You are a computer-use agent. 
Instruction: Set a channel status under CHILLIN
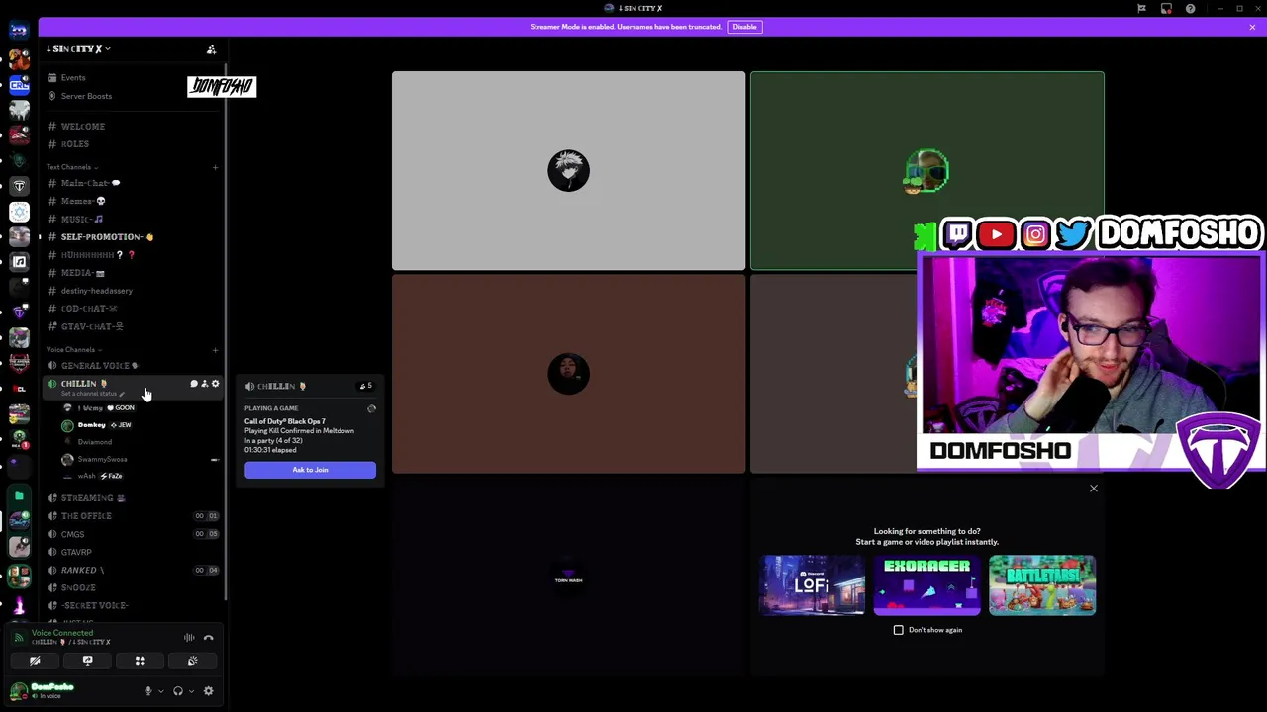click(92, 394)
